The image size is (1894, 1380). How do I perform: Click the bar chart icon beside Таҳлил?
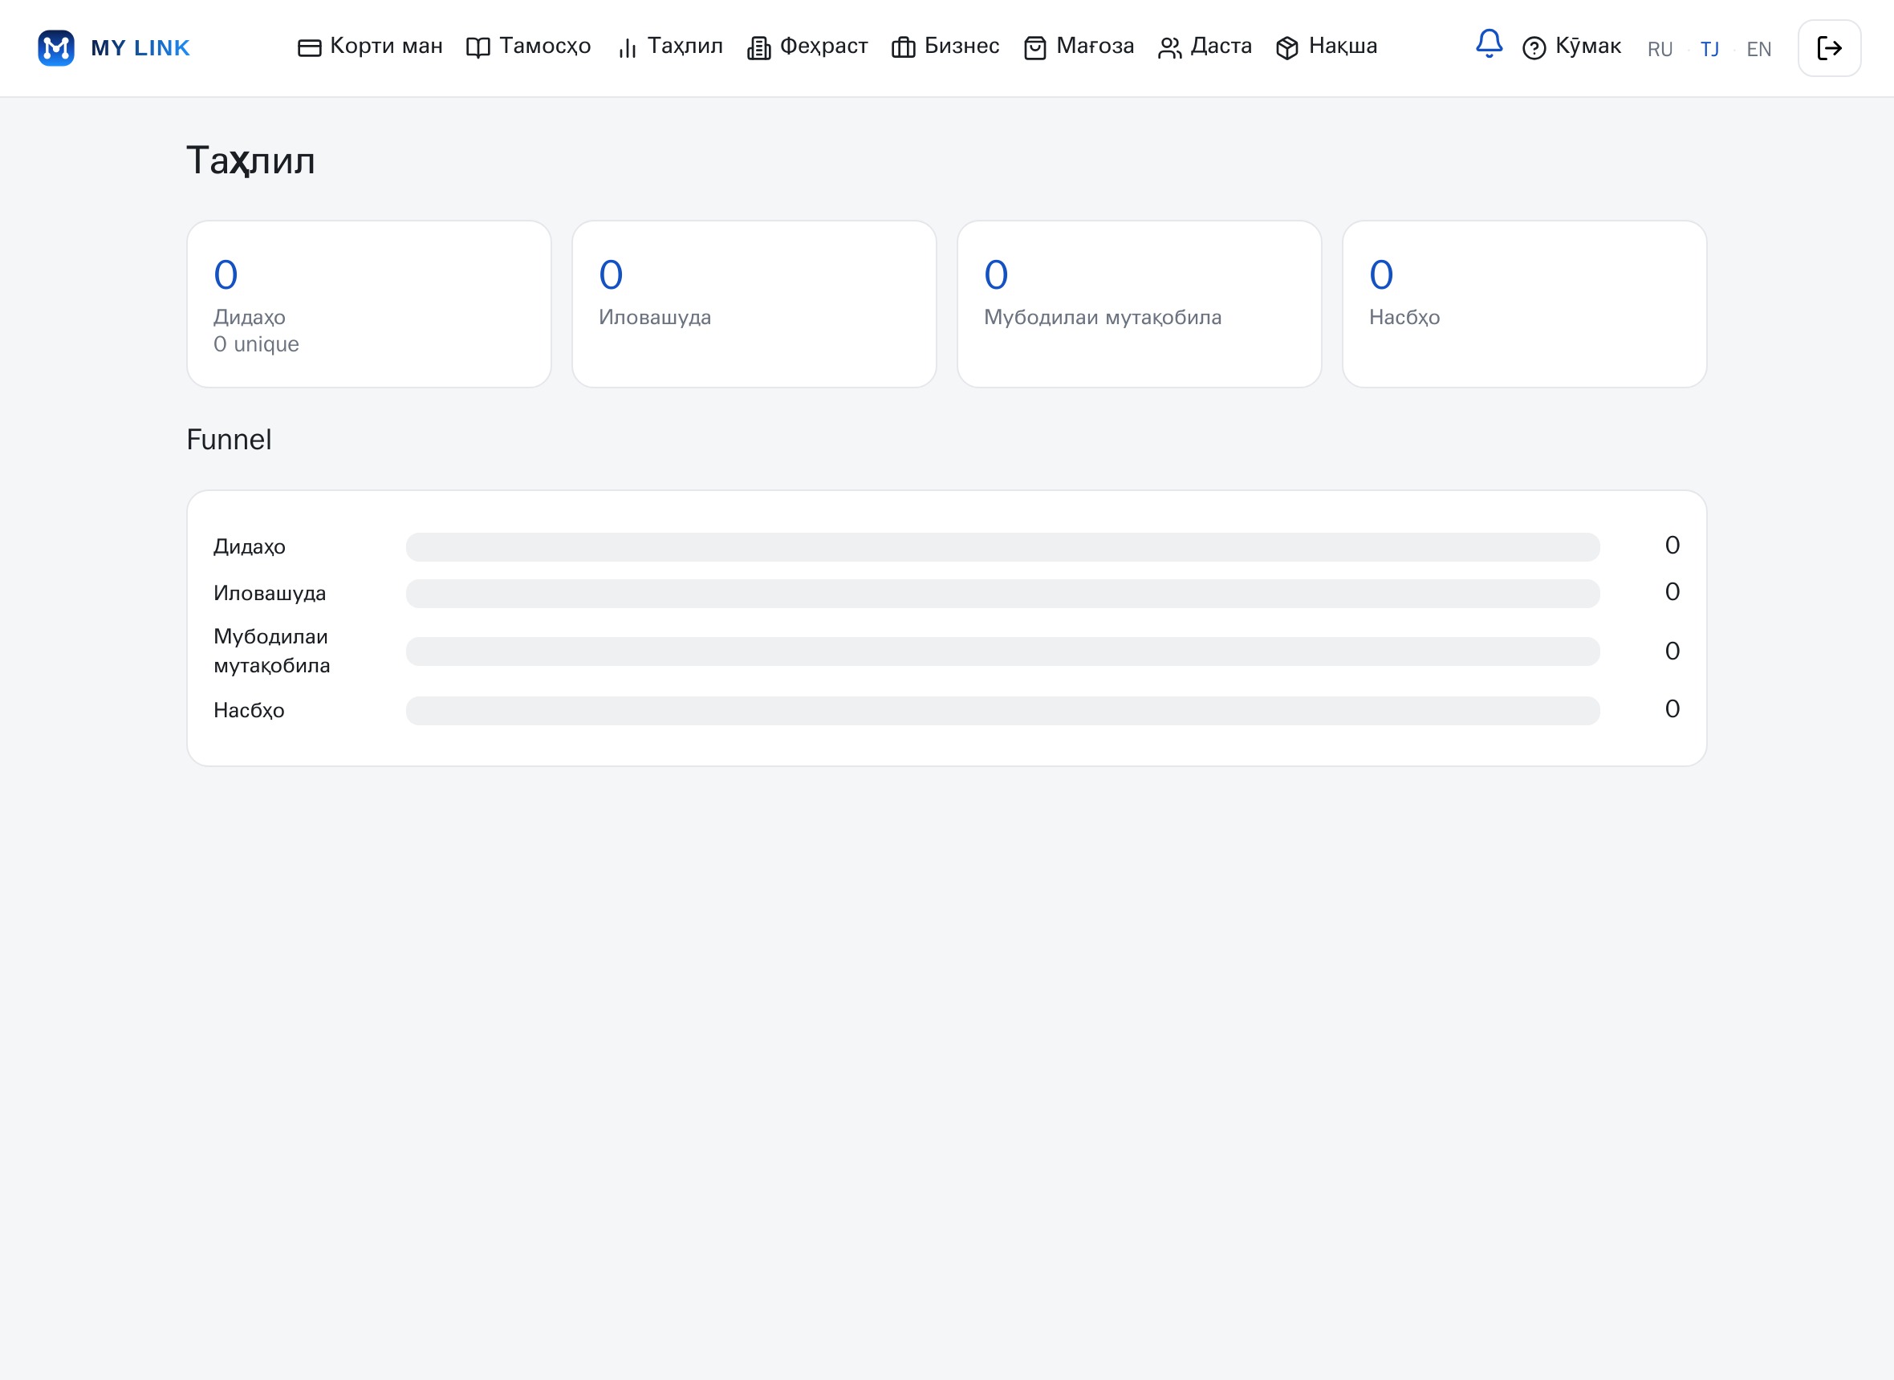pyautogui.click(x=627, y=47)
